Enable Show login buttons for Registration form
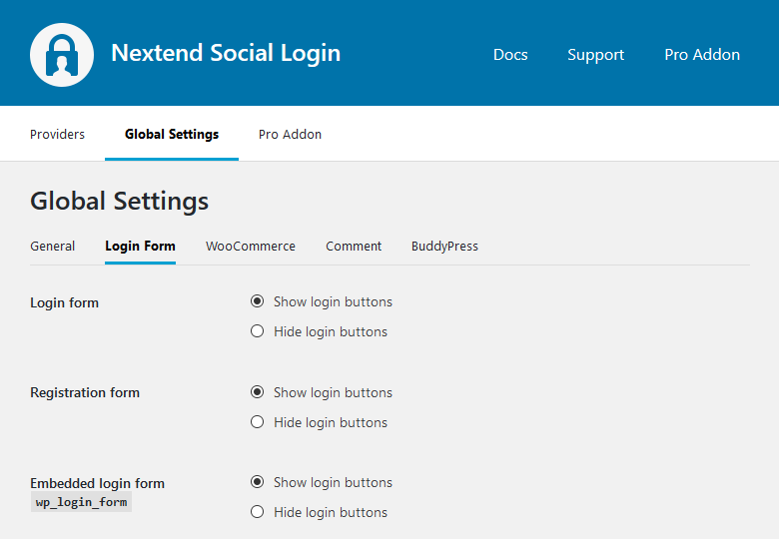 click(x=258, y=392)
